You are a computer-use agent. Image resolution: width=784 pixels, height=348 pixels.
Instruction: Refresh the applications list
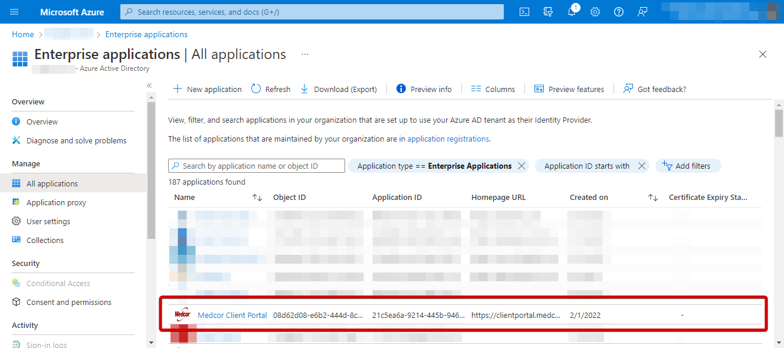(271, 89)
